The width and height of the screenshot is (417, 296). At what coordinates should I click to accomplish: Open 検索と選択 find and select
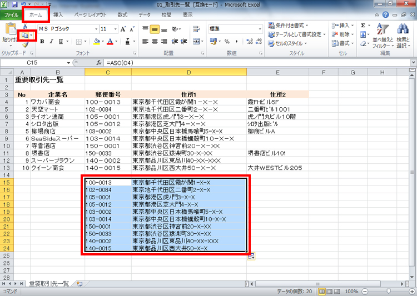click(404, 36)
